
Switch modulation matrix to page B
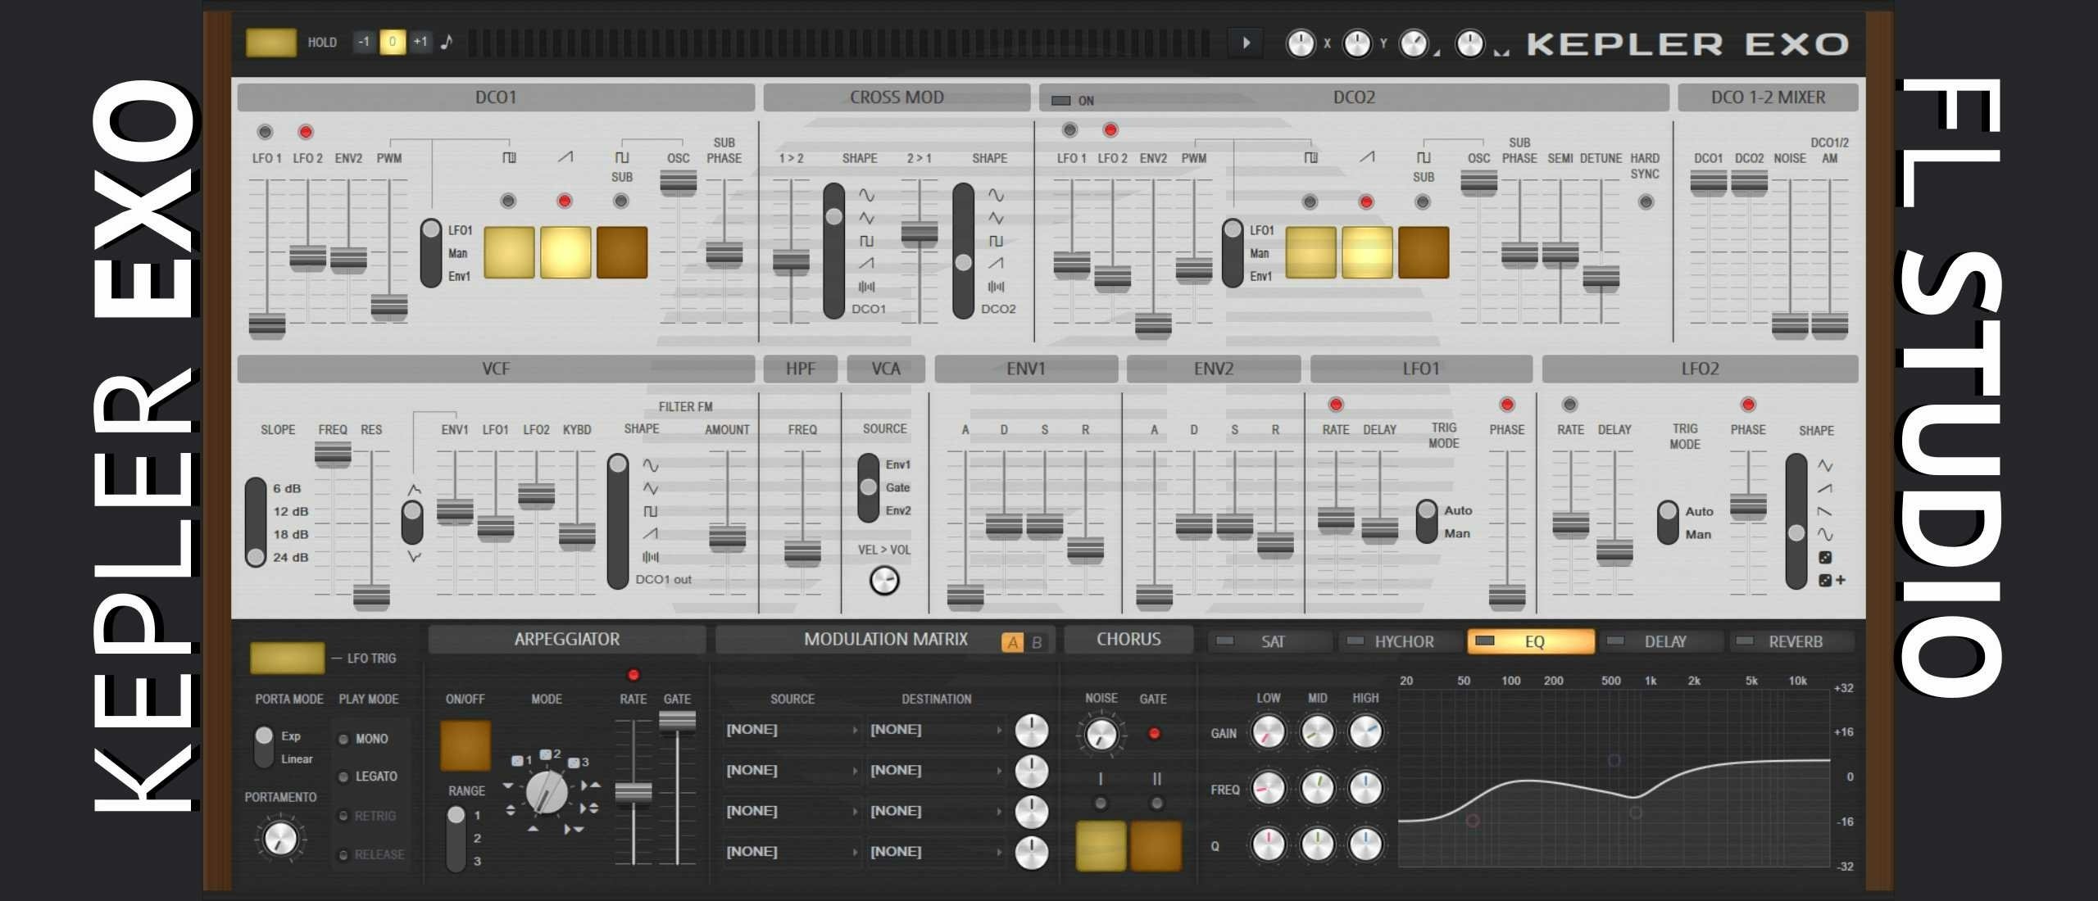coord(1037,642)
